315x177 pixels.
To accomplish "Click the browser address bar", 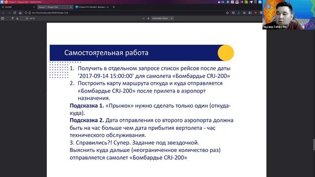I will 126,13.
